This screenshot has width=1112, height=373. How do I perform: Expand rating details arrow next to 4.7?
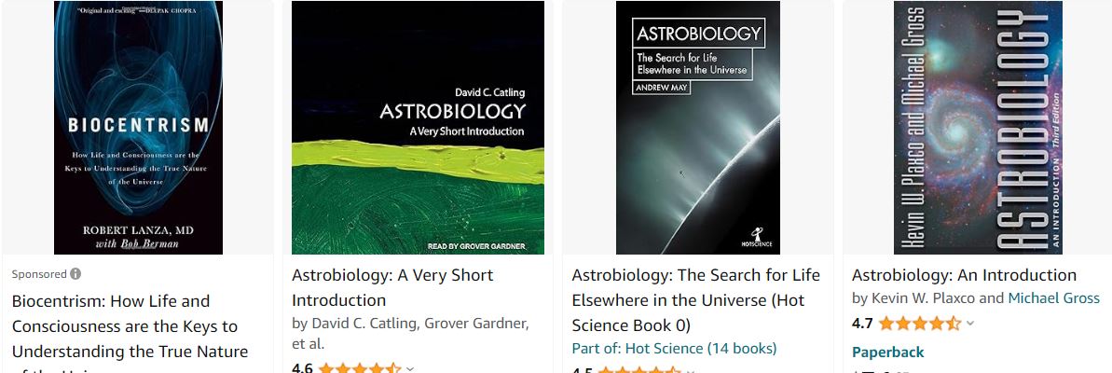point(970,325)
